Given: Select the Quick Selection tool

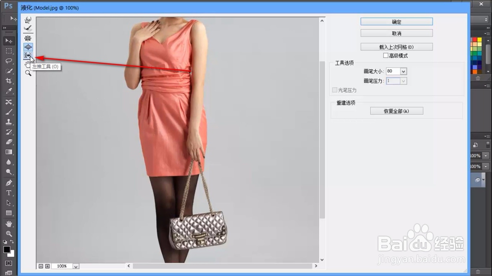Looking at the screenshot, I should coord(9,71).
